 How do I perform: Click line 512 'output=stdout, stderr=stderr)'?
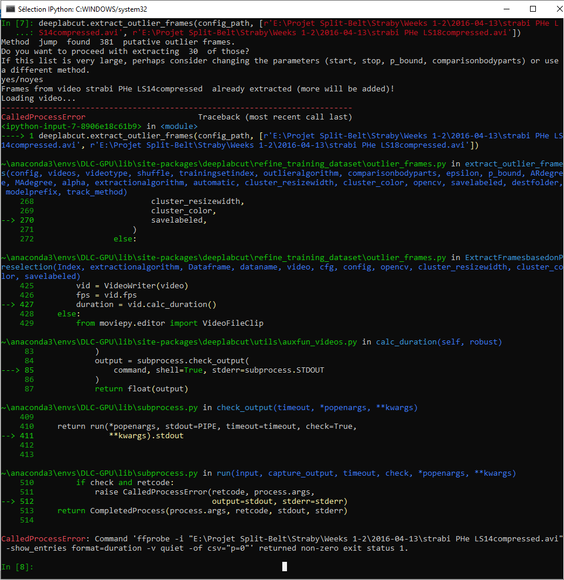[x=175, y=501]
